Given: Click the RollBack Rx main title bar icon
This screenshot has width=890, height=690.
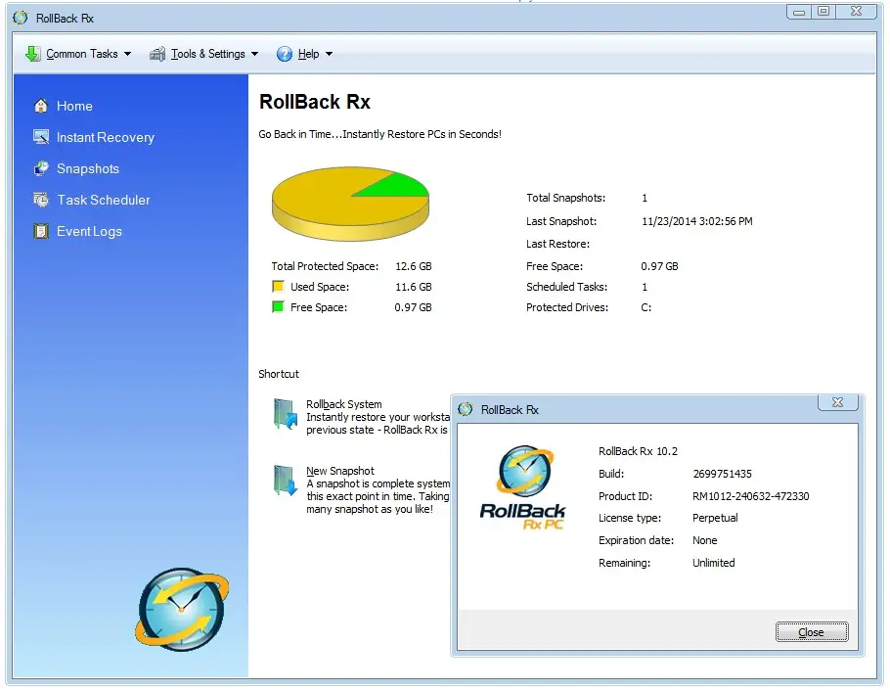Looking at the screenshot, I should point(21,18).
